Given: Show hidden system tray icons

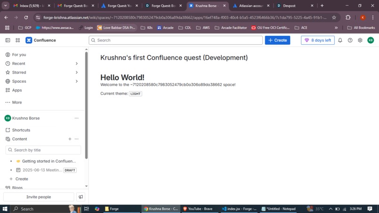Looking at the screenshot, I should (x=331, y=209).
